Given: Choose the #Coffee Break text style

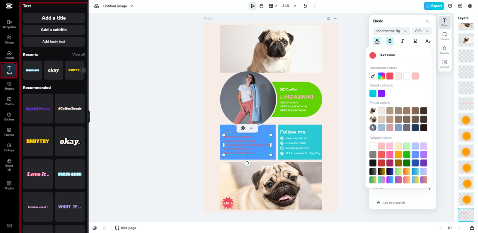Looking at the screenshot, I should [70, 108].
